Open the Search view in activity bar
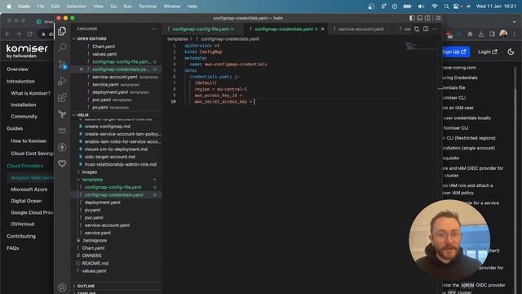 (62, 47)
